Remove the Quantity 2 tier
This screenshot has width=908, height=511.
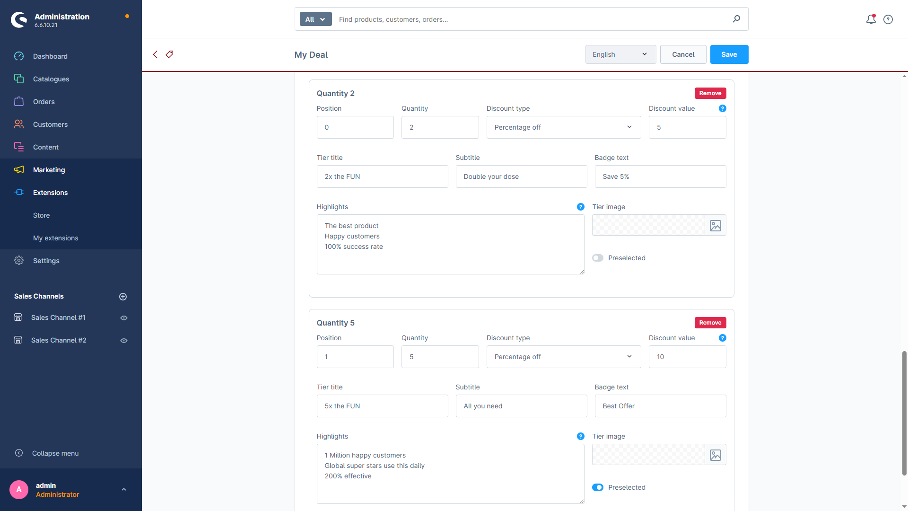710,93
